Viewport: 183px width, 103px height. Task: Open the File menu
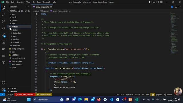[7, 2]
